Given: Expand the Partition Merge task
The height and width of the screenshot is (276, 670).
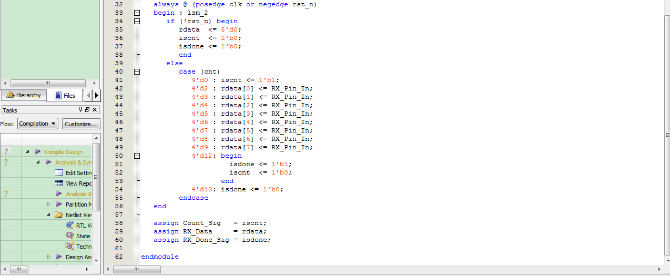Looking at the screenshot, I should 48,205.
